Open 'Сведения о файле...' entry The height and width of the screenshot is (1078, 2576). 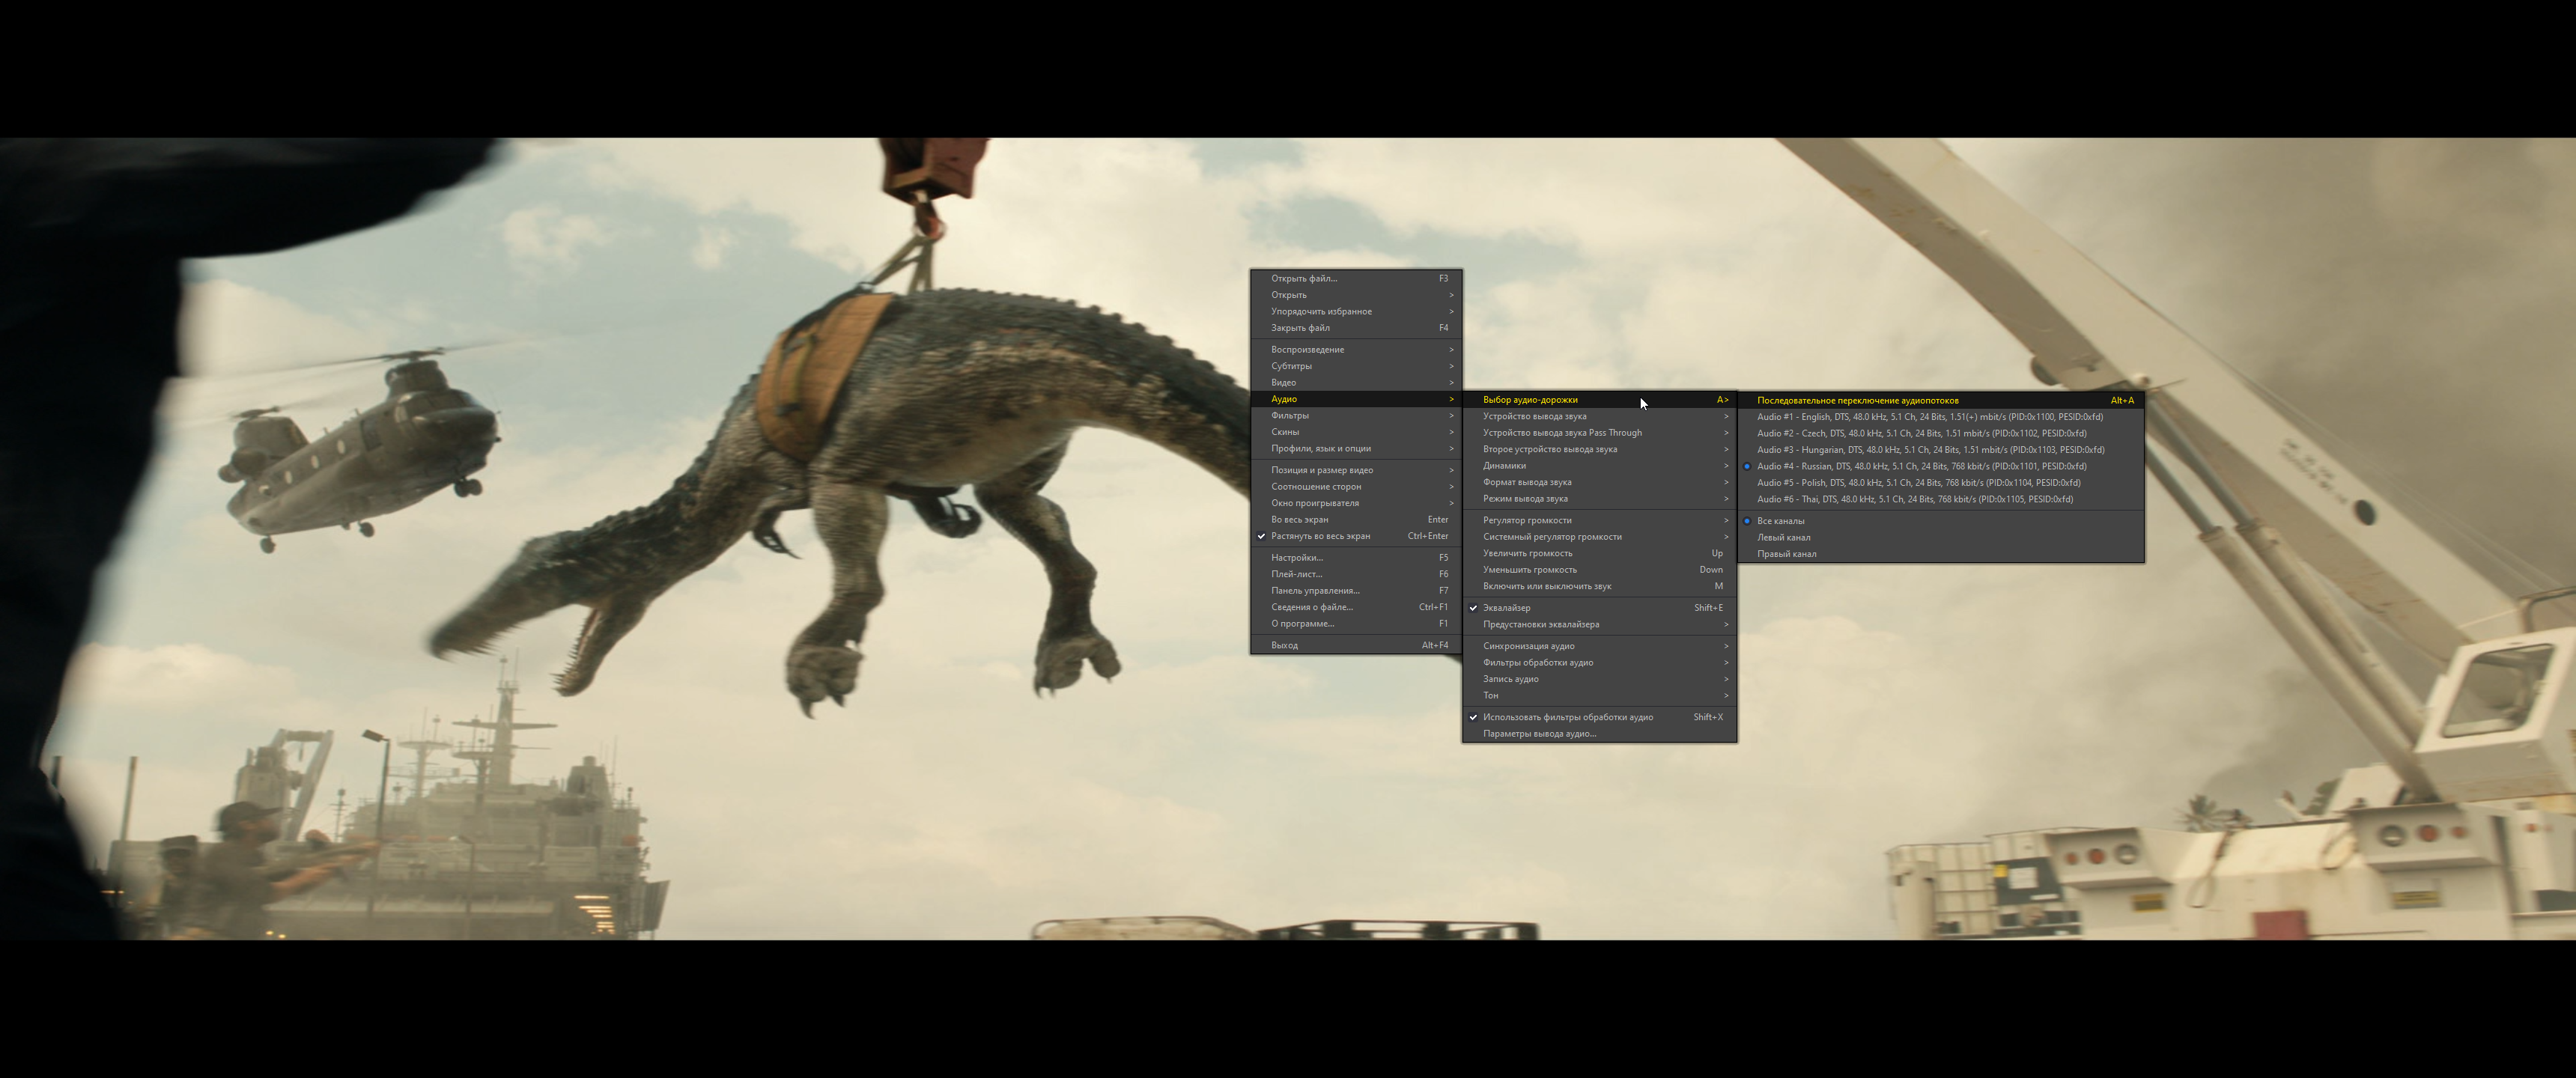click(x=1356, y=607)
